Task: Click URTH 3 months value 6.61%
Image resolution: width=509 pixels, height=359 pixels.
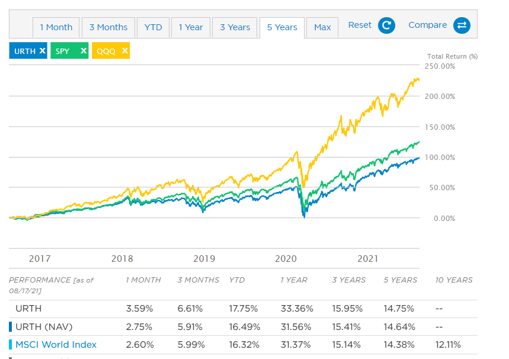Action: coord(190,309)
